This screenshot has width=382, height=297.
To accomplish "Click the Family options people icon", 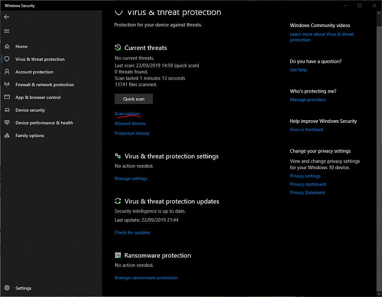I will tap(7, 135).
